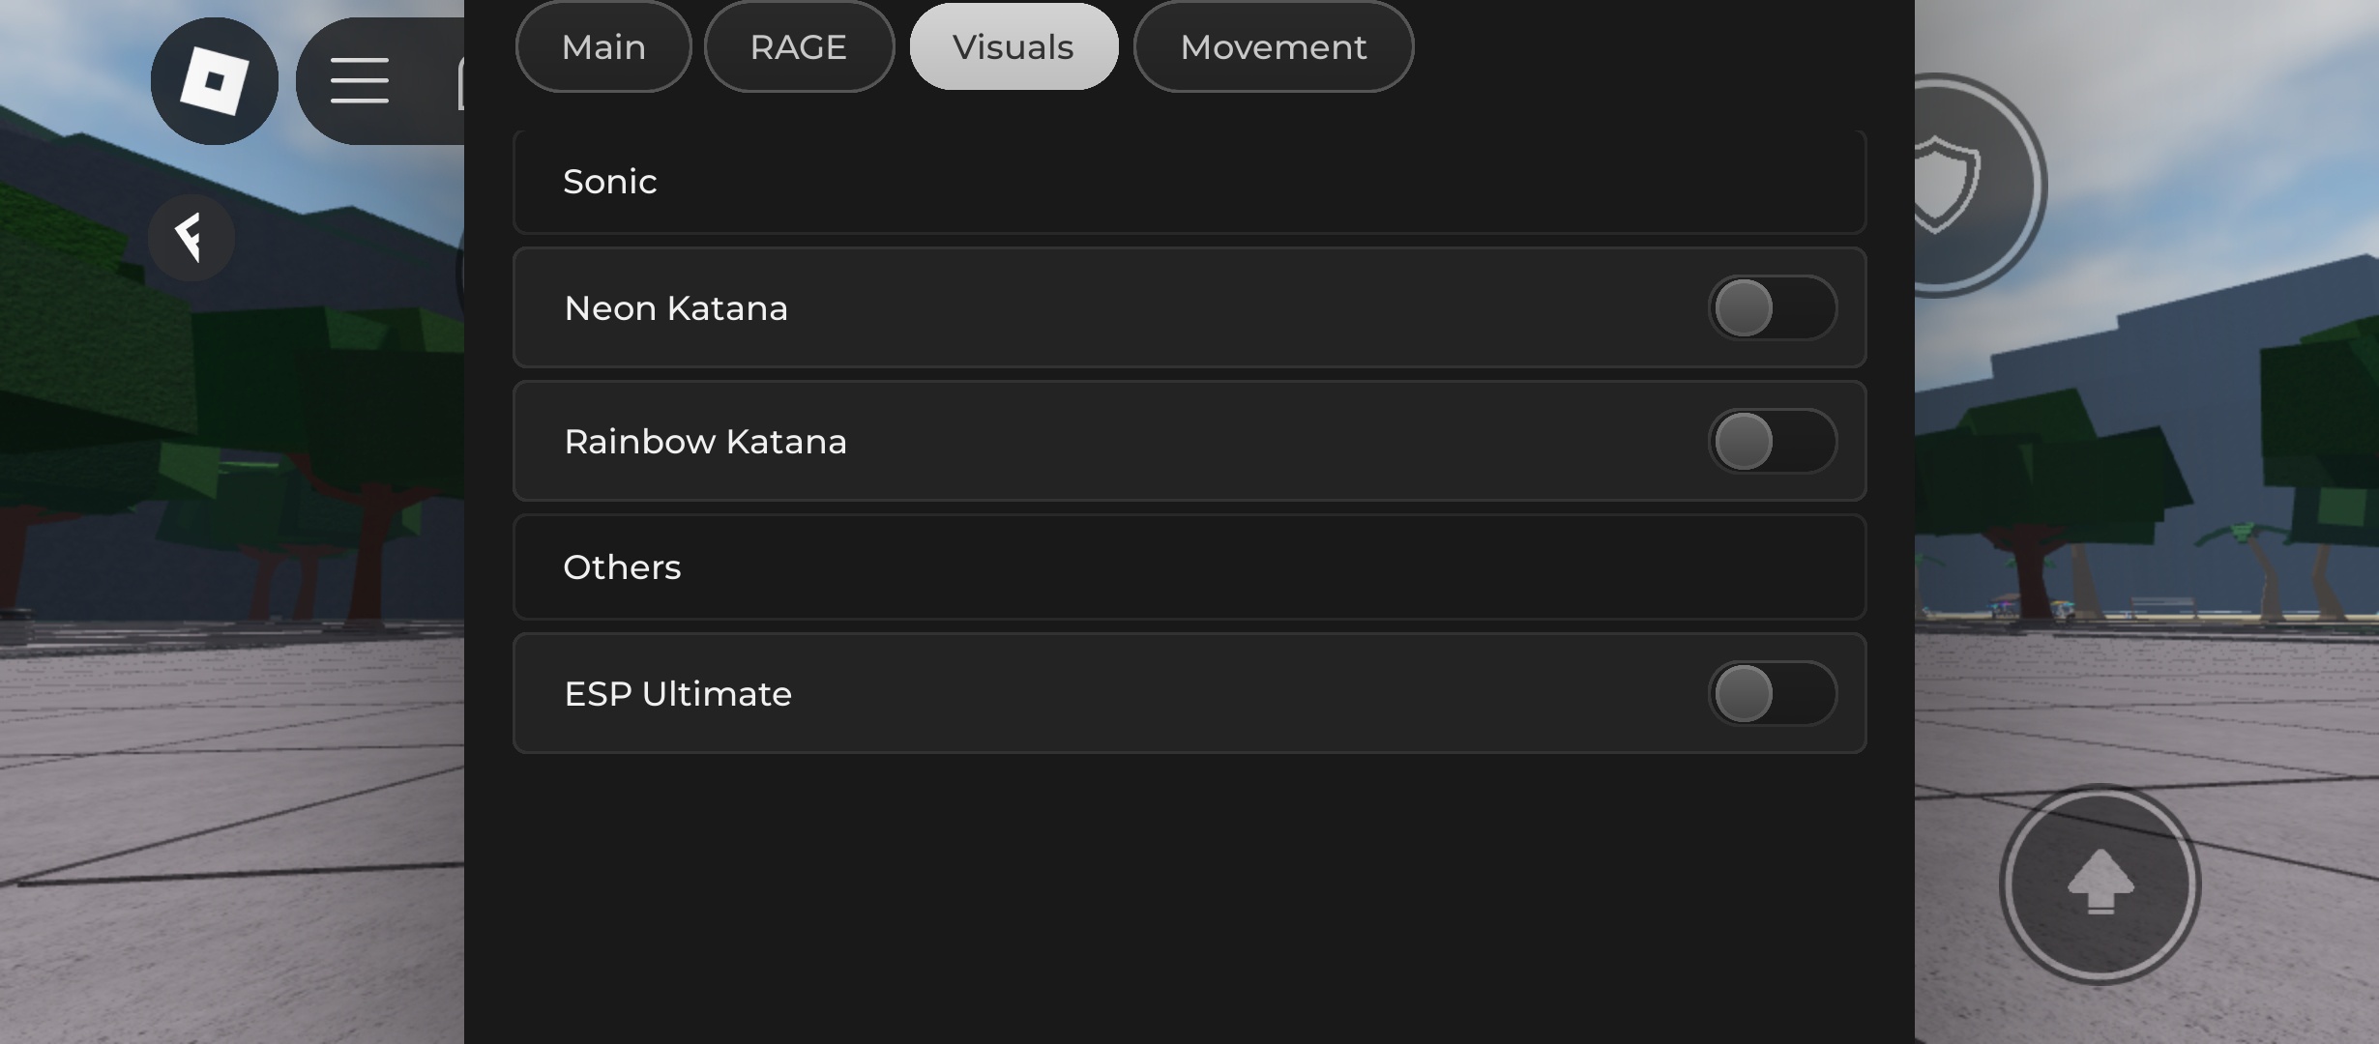Screen dimensions: 2379x1044
Task: Toggle ESP Ultimate on
Action: click(1773, 693)
